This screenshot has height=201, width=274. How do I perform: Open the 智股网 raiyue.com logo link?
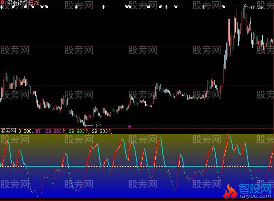[255, 191]
